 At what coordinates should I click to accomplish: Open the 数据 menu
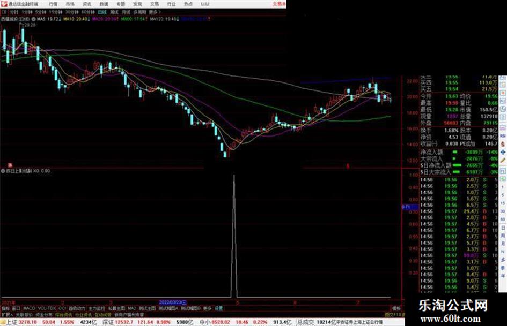(104, 4)
